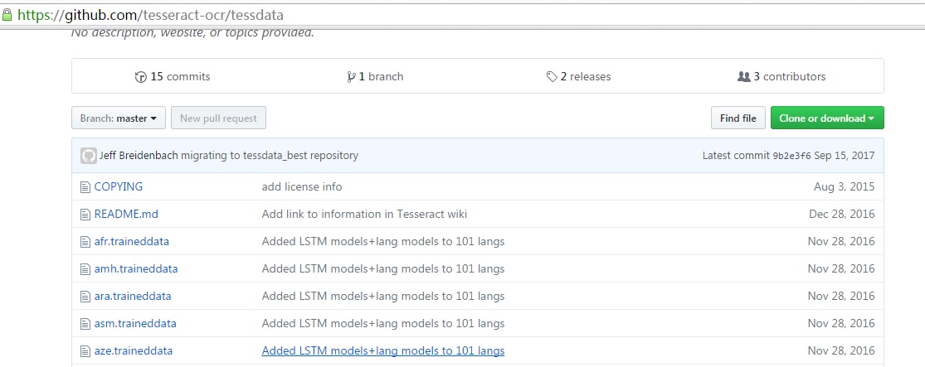Click the file icon beside ara.traineddata
Image resolution: width=925 pixels, height=367 pixels.
point(85,297)
